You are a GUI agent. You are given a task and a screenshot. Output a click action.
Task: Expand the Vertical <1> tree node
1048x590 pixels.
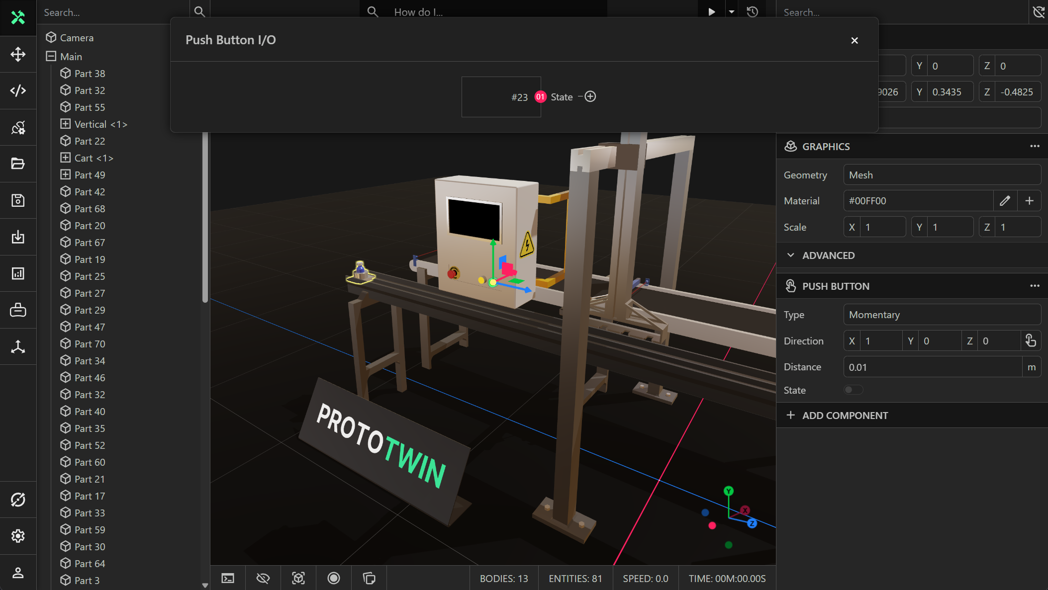[65, 124]
